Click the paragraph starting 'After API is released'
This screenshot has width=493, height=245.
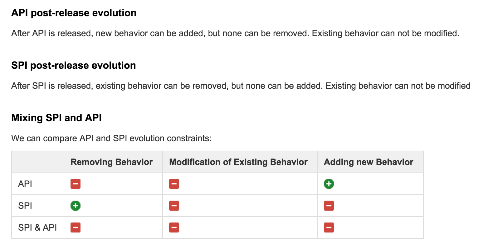(235, 33)
